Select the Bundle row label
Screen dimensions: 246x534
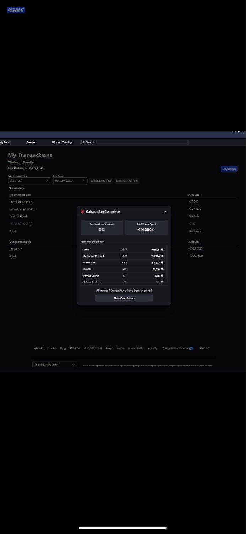87,269
